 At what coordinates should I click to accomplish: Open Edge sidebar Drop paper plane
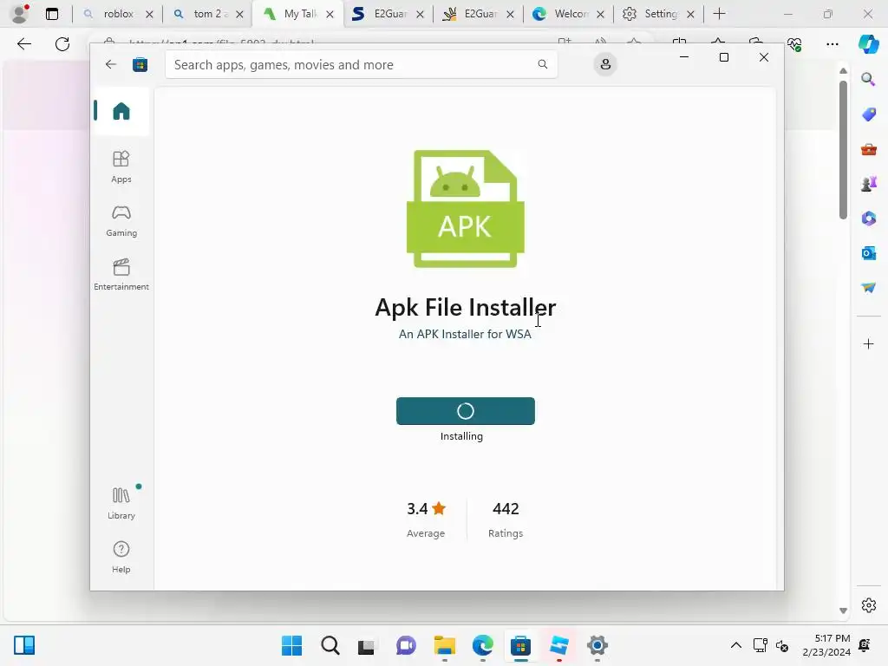tap(868, 288)
